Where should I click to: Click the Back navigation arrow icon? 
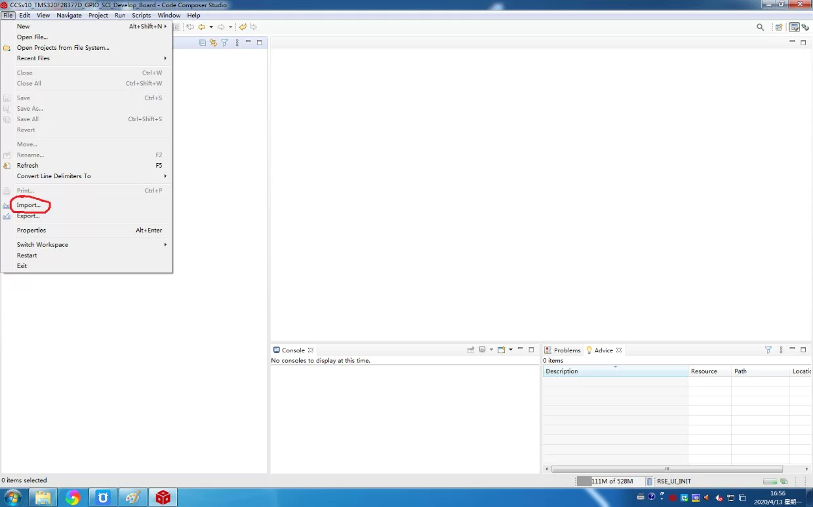pos(202,27)
